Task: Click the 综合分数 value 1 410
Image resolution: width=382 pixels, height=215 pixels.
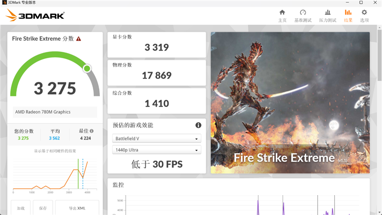Action: [x=157, y=104]
